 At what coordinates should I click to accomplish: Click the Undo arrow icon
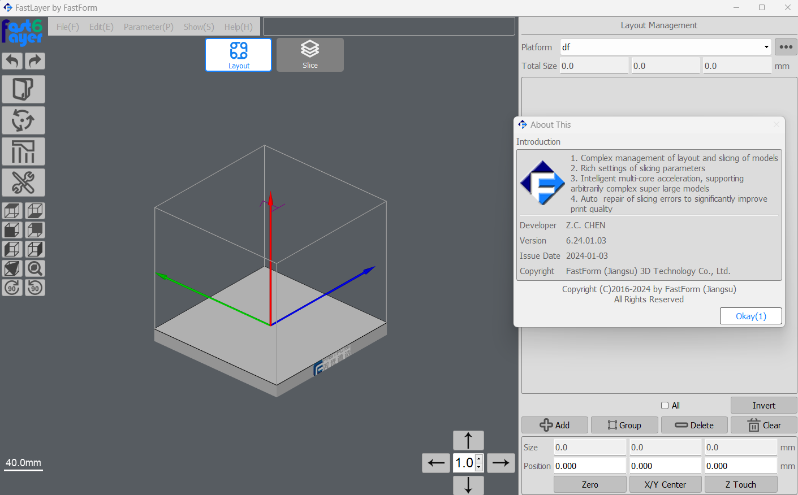coord(12,61)
